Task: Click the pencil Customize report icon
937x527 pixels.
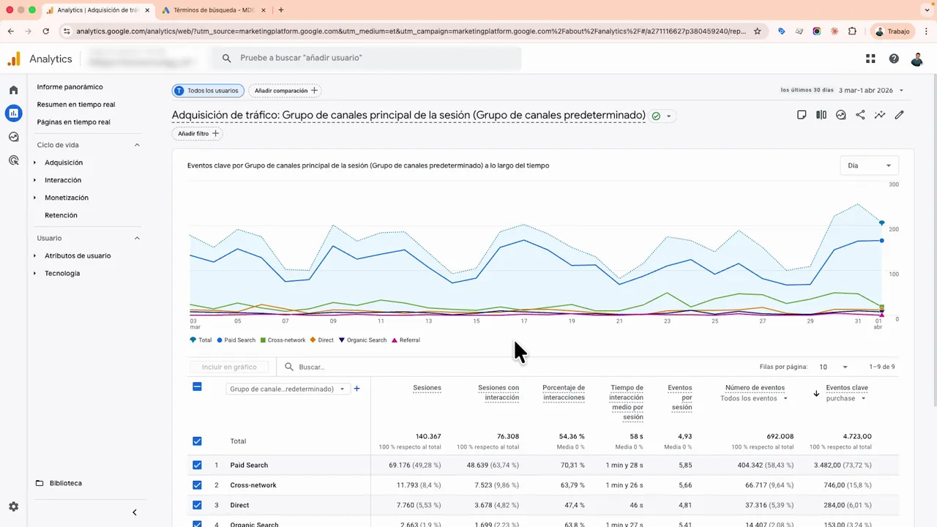Action: tap(900, 115)
